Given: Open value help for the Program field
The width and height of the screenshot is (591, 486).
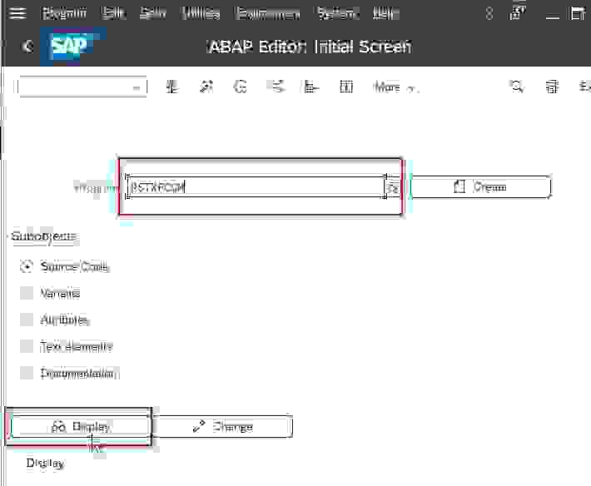Looking at the screenshot, I should click(x=392, y=187).
